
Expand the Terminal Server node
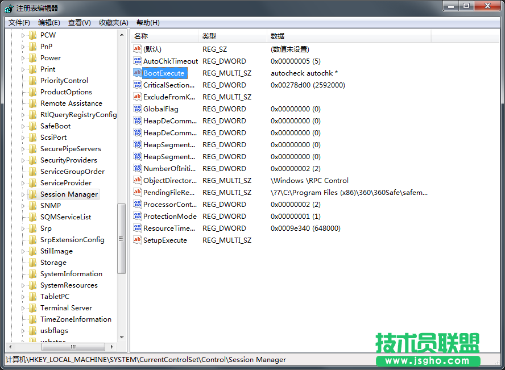click(x=22, y=307)
